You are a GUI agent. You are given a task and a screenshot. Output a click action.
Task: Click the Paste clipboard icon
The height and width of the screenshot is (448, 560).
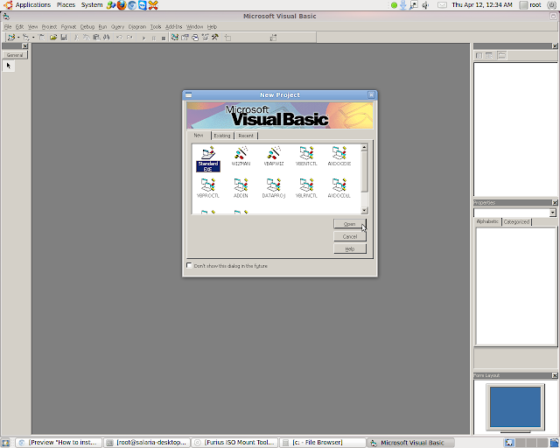tap(96, 37)
